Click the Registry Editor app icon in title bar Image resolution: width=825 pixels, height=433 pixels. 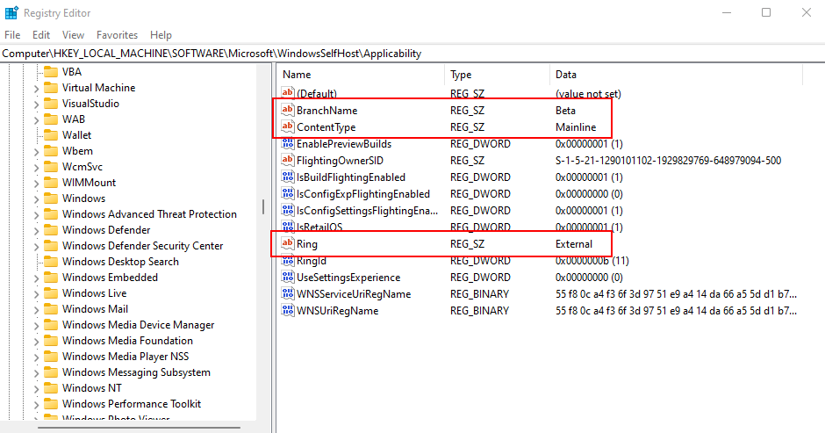click(x=11, y=12)
